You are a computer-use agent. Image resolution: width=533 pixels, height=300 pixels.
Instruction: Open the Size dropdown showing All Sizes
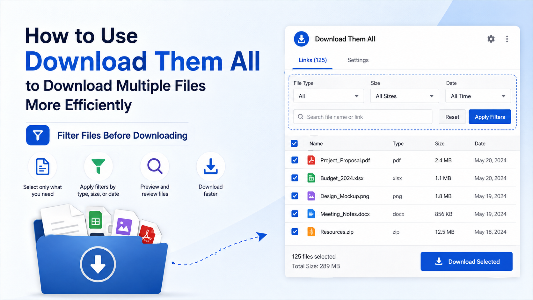[405, 96]
